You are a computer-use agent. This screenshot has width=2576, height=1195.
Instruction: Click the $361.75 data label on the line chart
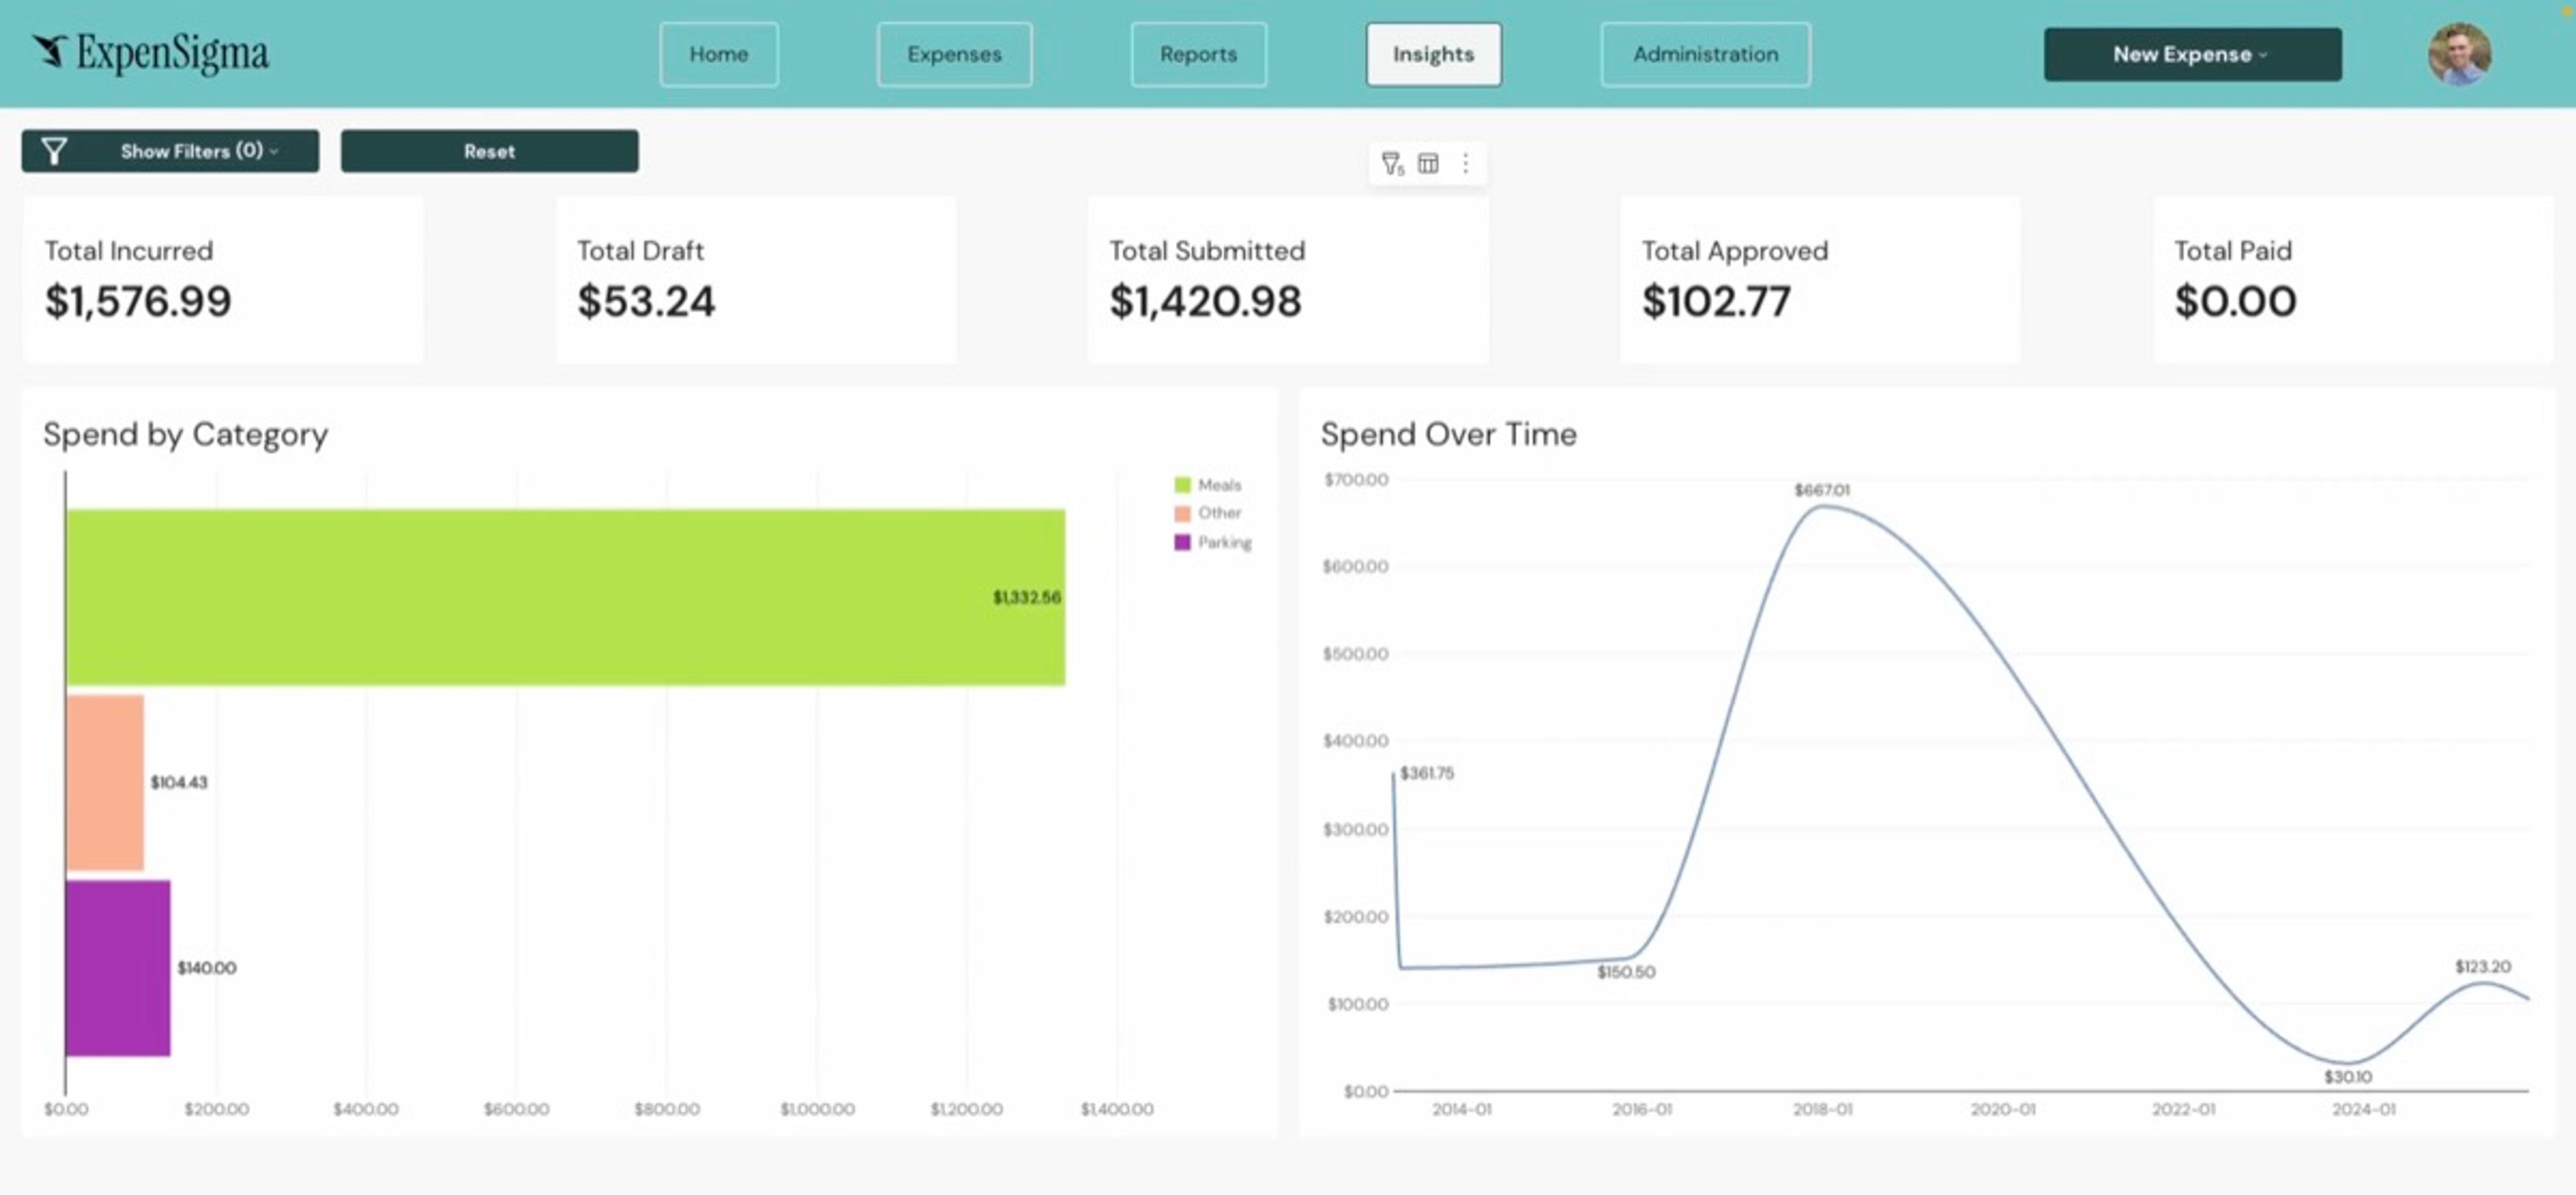click(x=1427, y=773)
